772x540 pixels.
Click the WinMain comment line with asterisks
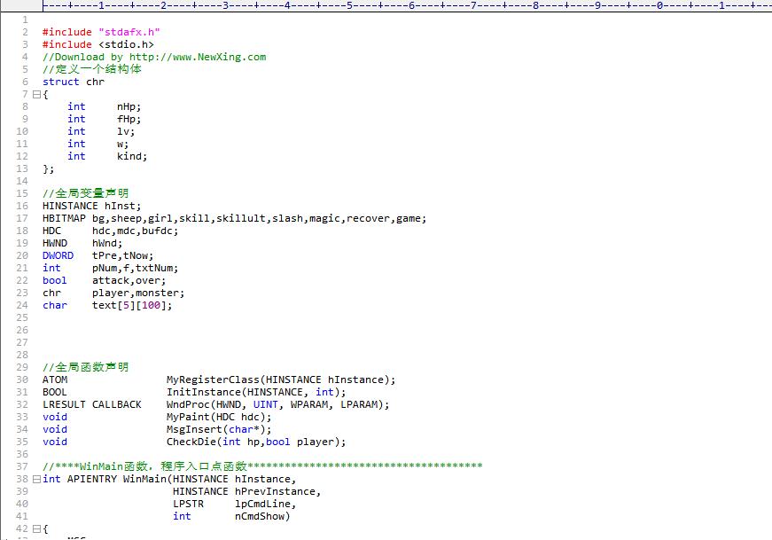click(262, 466)
